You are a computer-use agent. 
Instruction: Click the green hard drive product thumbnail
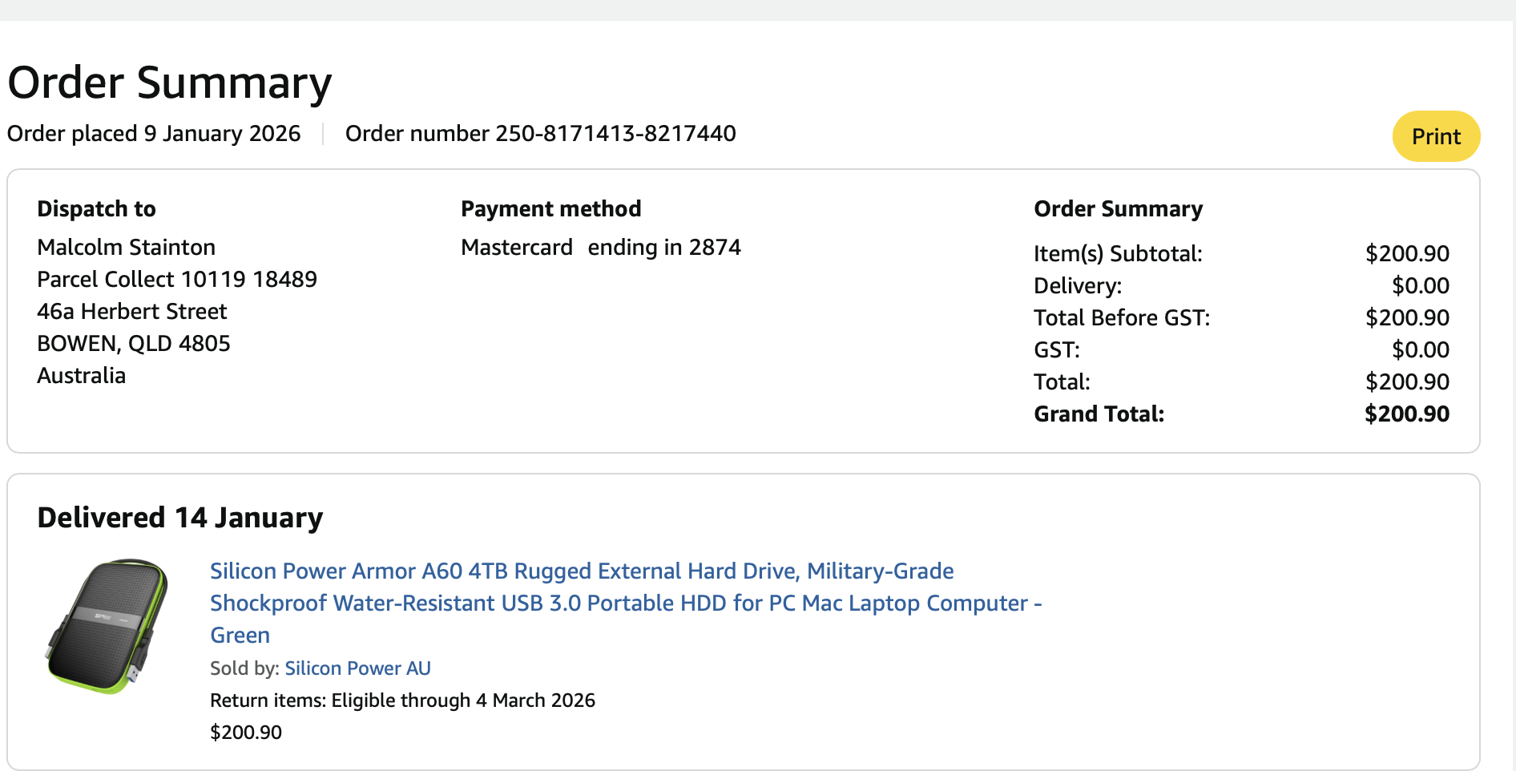point(107,626)
